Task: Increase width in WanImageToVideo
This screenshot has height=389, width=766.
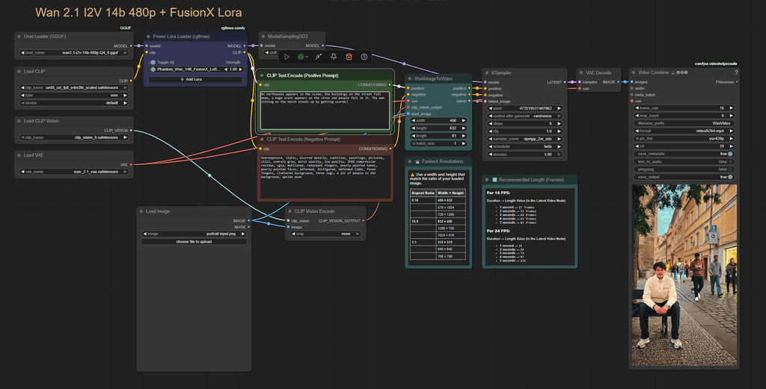Action: point(464,120)
